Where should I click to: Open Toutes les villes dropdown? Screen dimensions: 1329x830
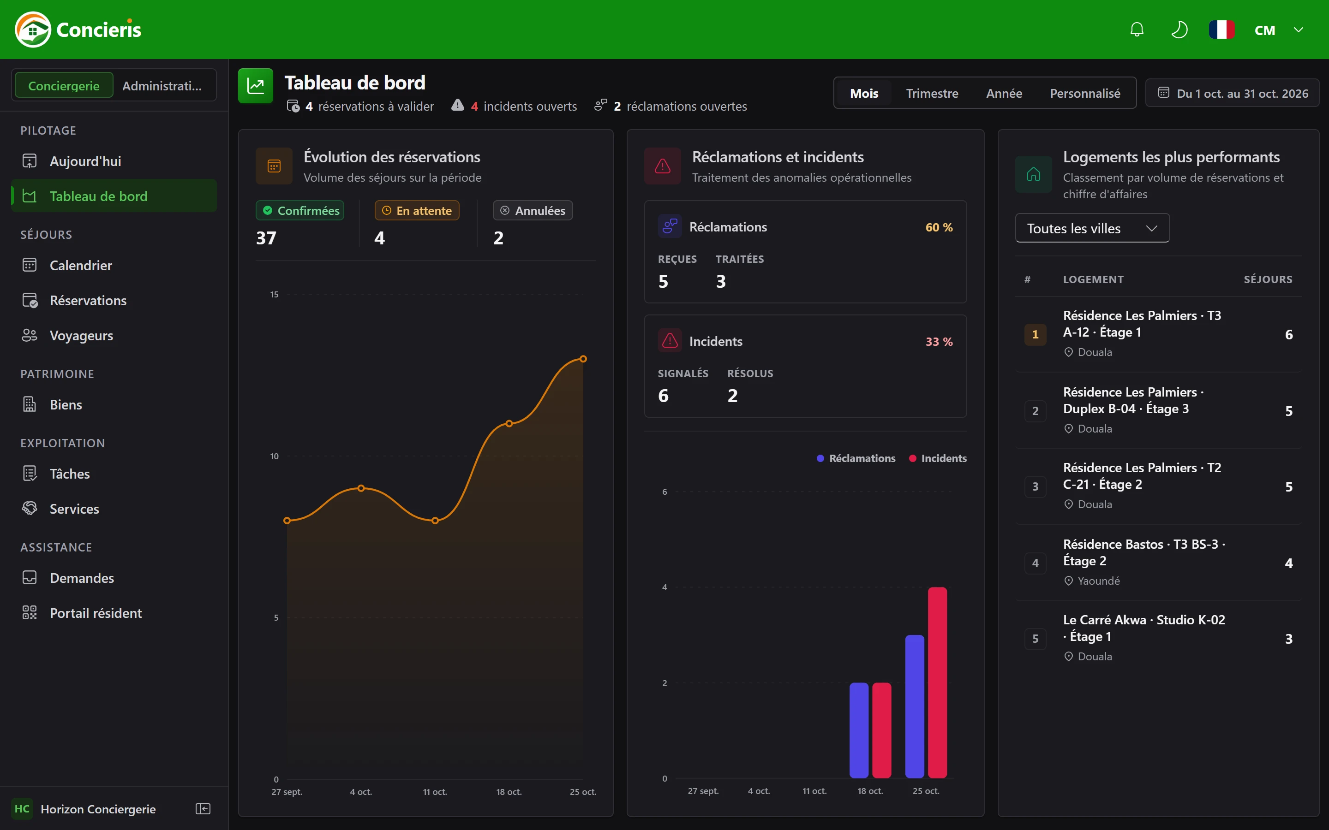point(1092,228)
